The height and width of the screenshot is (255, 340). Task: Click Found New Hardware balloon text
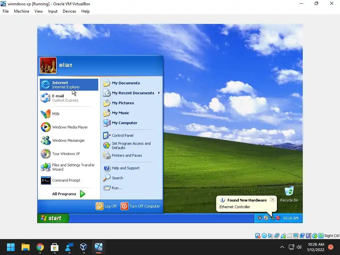click(235, 207)
